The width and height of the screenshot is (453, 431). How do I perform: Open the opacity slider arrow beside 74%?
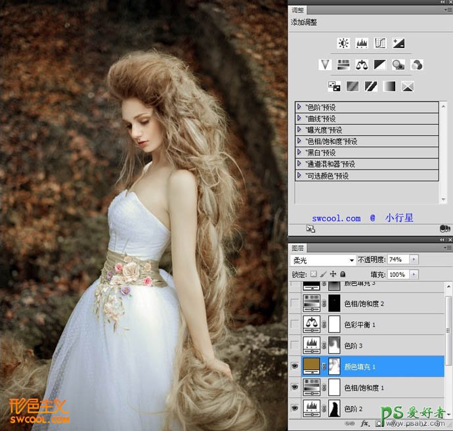click(x=413, y=260)
